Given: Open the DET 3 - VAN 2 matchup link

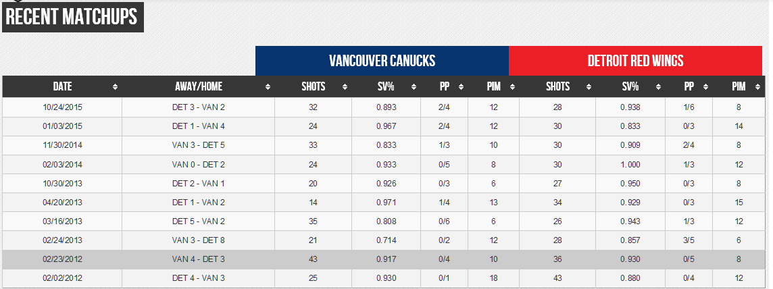Looking at the screenshot, I should [x=198, y=107].
